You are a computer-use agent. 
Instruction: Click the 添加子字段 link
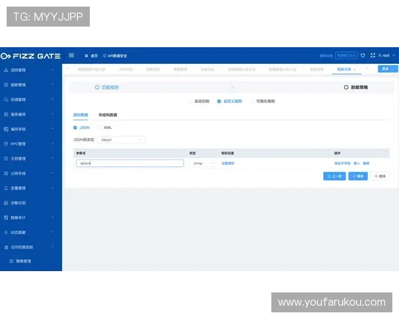[x=342, y=163]
